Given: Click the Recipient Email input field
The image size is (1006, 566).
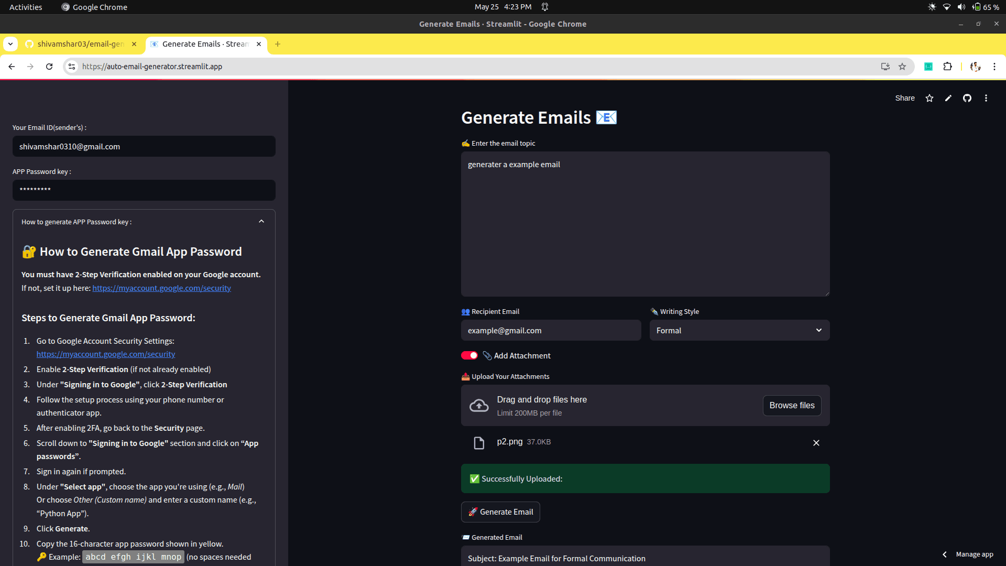Looking at the screenshot, I should click(551, 330).
